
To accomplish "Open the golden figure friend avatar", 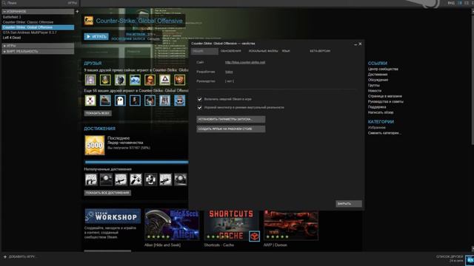I will coord(105,80).
